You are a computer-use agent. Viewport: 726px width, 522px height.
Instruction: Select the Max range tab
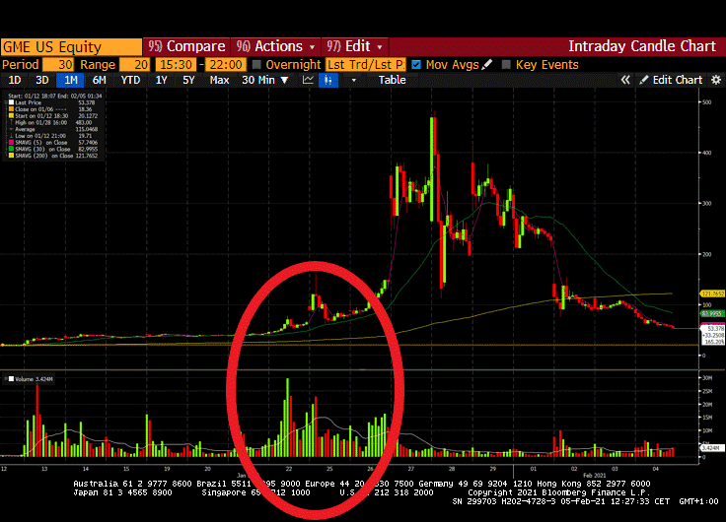219,80
